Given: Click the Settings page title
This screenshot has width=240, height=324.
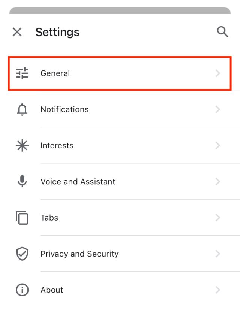Looking at the screenshot, I should [x=57, y=32].
